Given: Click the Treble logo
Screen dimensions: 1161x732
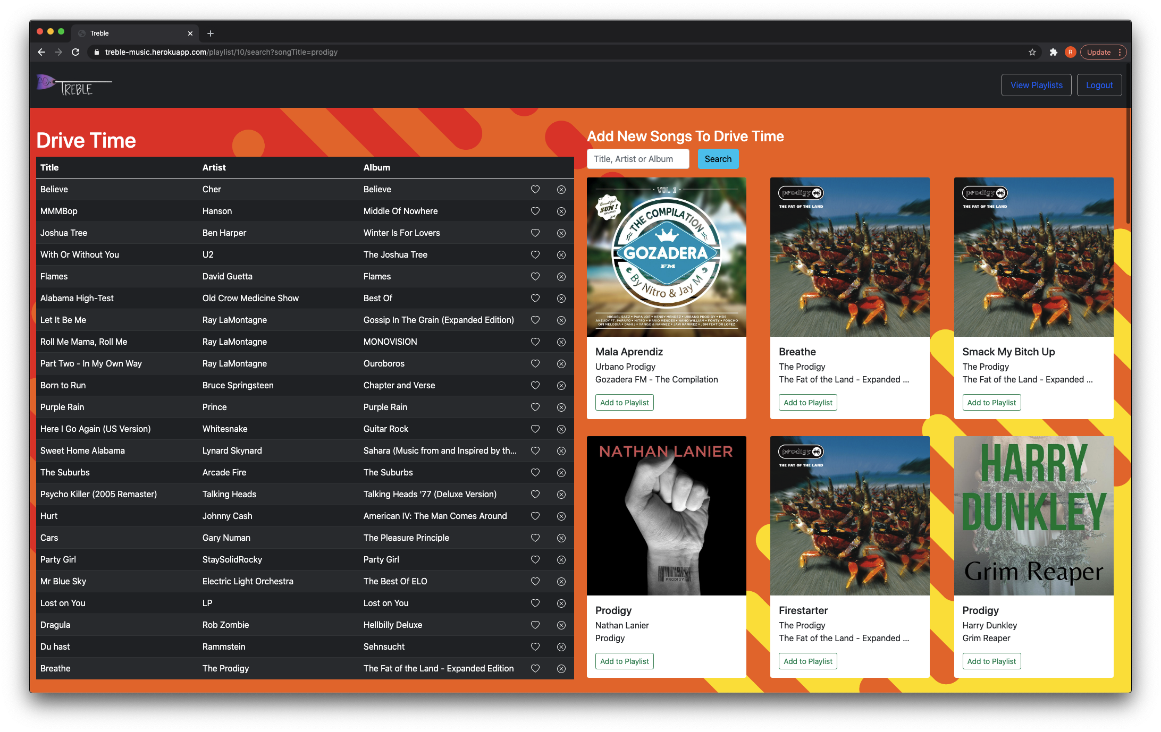Looking at the screenshot, I should (x=74, y=85).
